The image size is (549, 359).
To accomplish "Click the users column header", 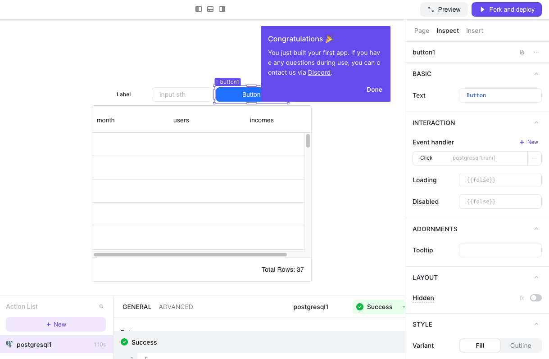I will pos(181,120).
